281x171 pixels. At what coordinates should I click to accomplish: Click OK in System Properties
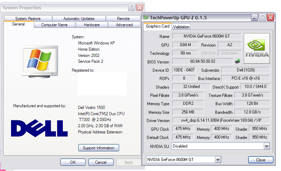click(73, 162)
